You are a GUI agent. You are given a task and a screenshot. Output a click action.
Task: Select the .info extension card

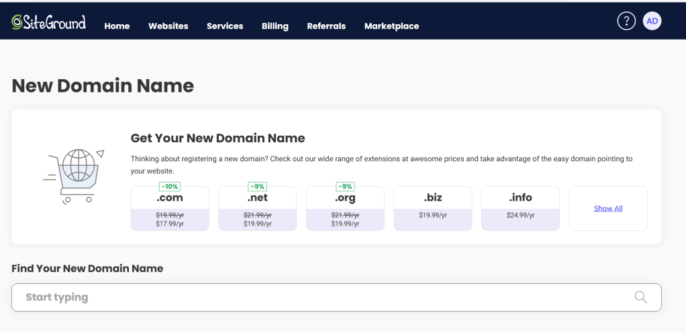(520, 209)
